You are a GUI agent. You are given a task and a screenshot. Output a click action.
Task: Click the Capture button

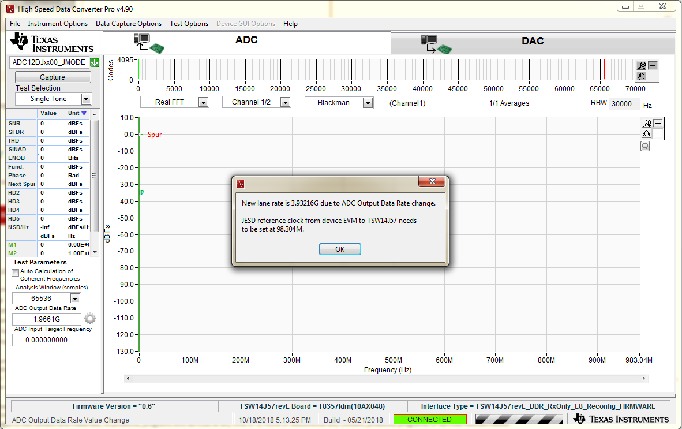(x=53, y=77)
